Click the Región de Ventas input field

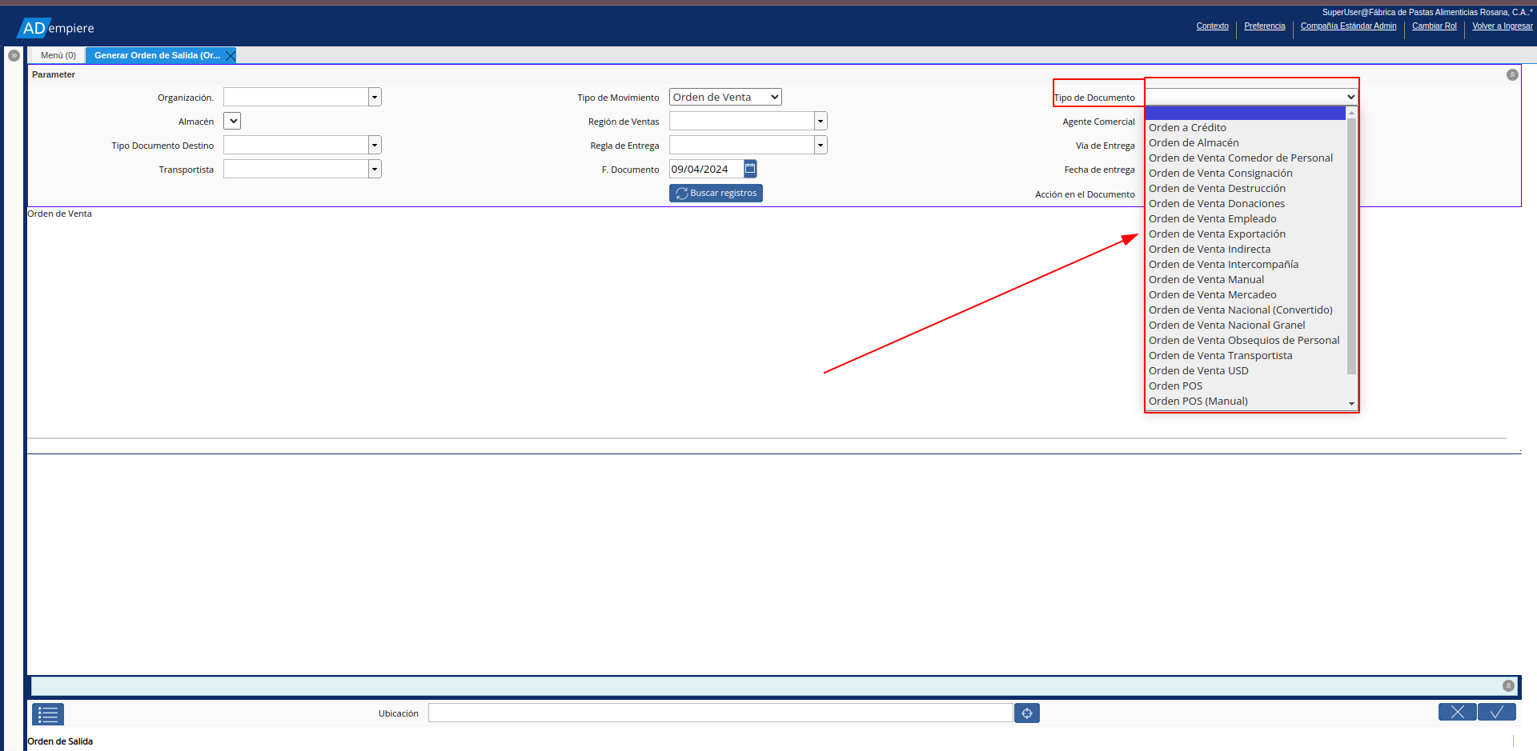tap(741, 121)
